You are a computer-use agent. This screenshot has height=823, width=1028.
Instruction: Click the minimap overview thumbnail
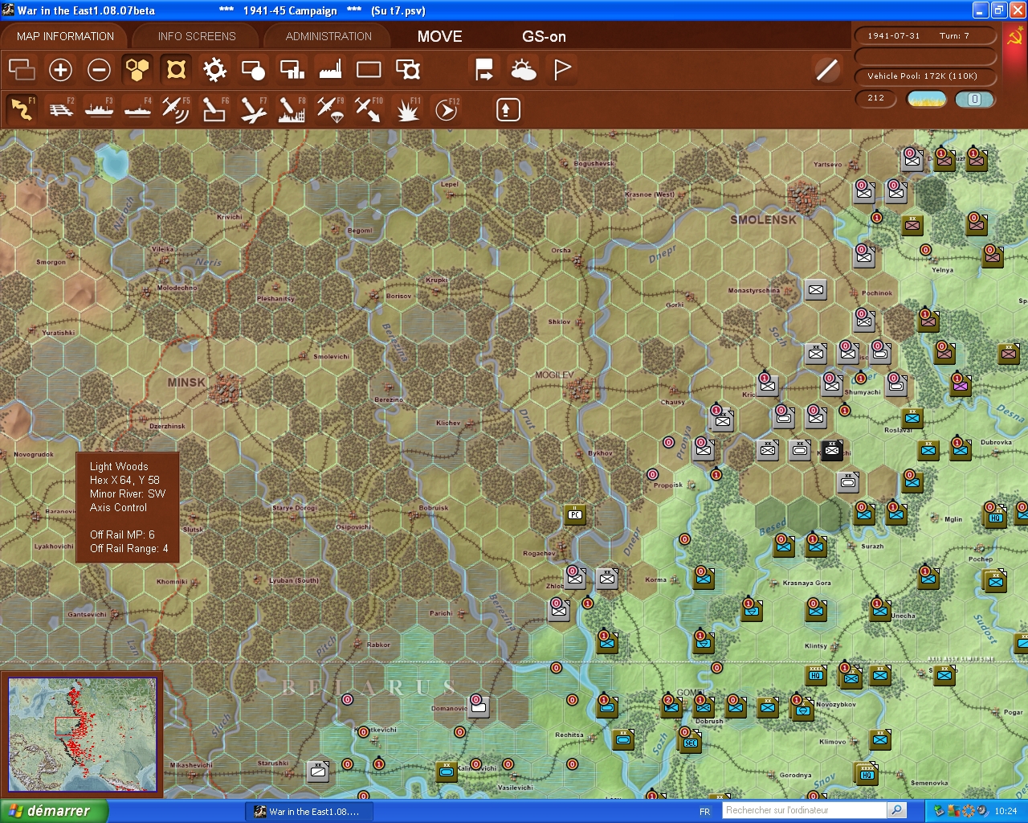(x=82, y=735)
